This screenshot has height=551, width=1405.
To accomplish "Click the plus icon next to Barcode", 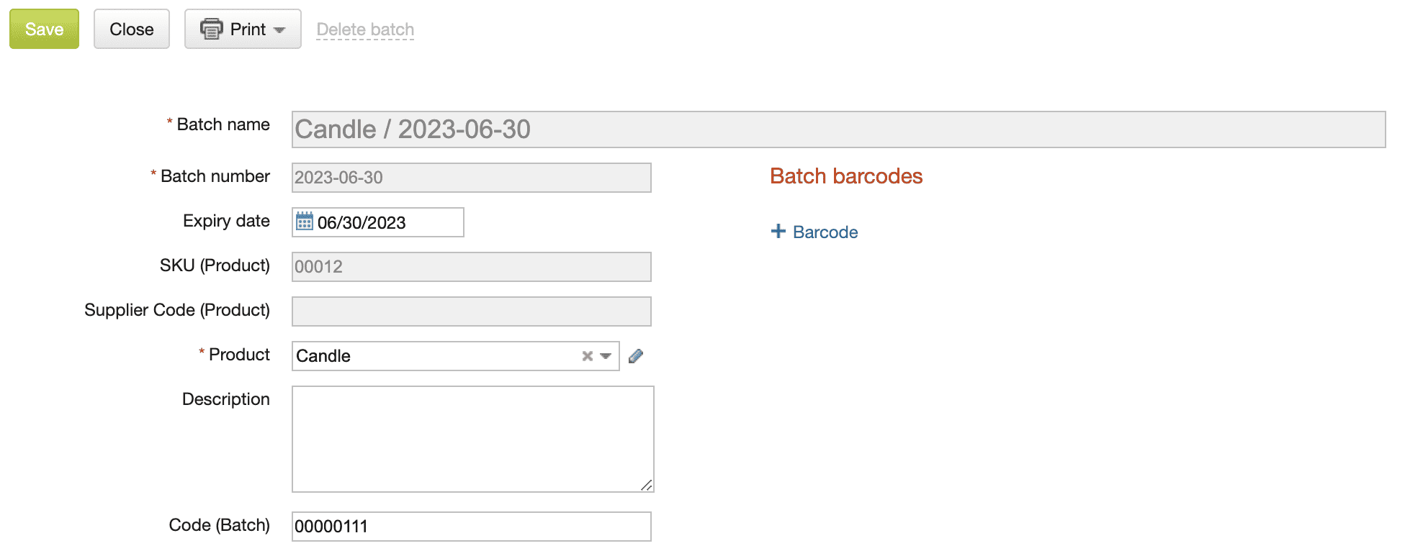I will 778,231.
